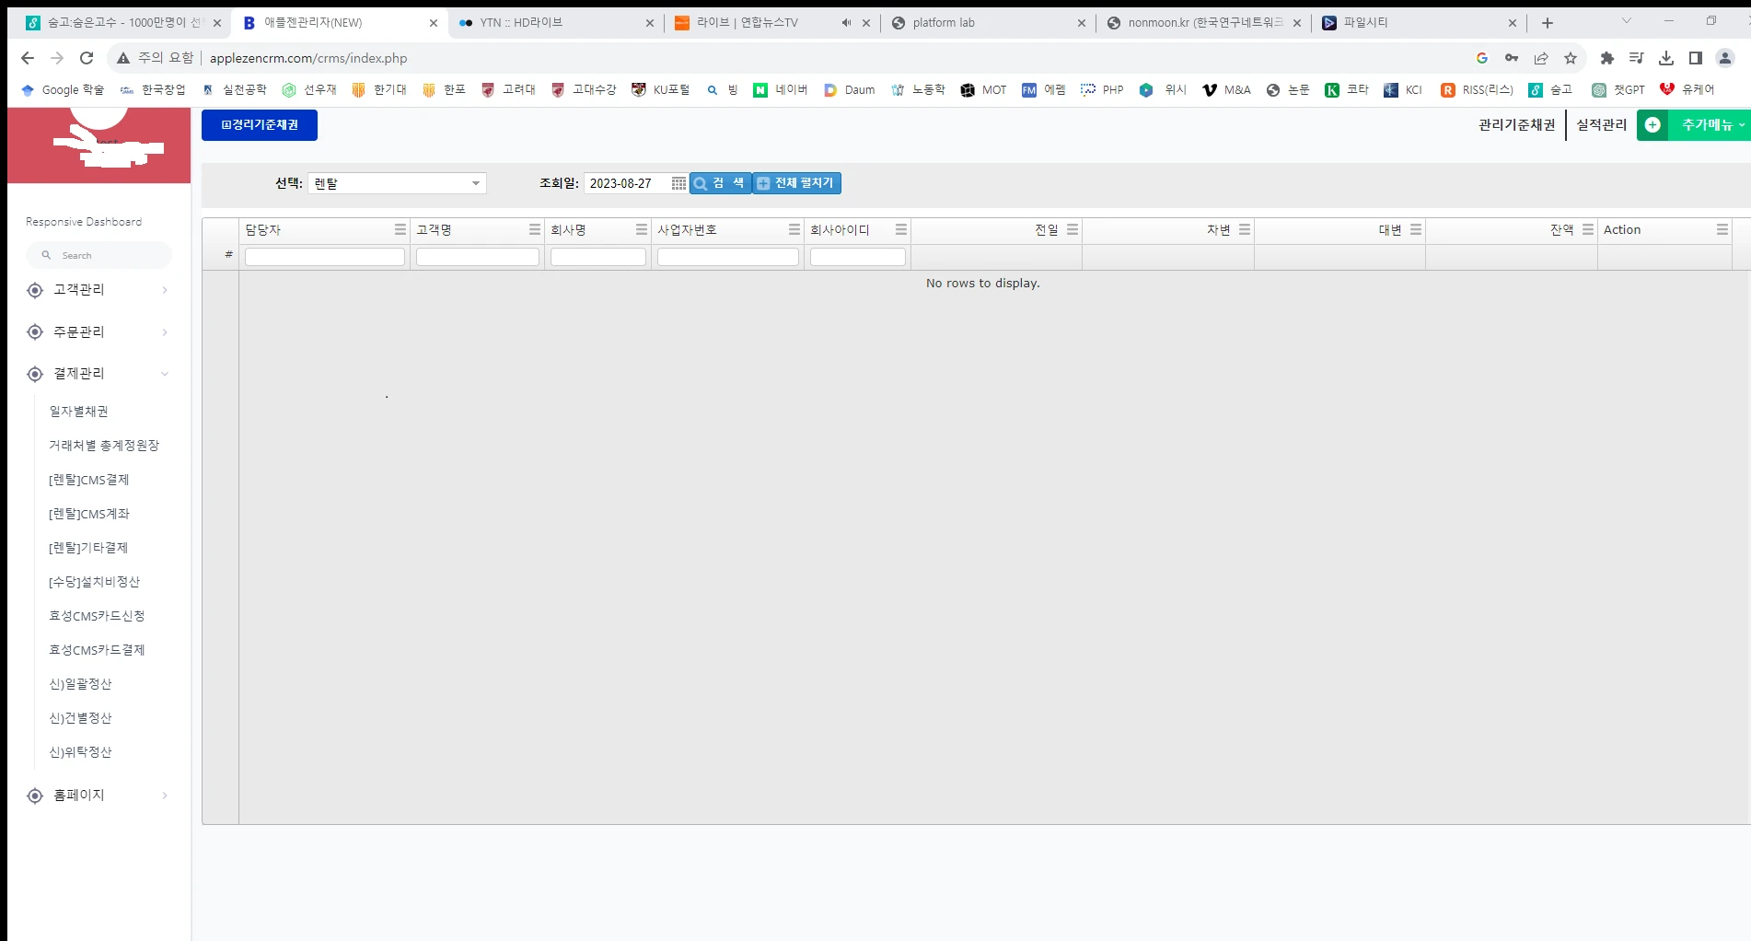This screenshot has height=941, width=1751.
Task: Open the 효성CMS카드신청 menu item
Action: pos(97,616)
